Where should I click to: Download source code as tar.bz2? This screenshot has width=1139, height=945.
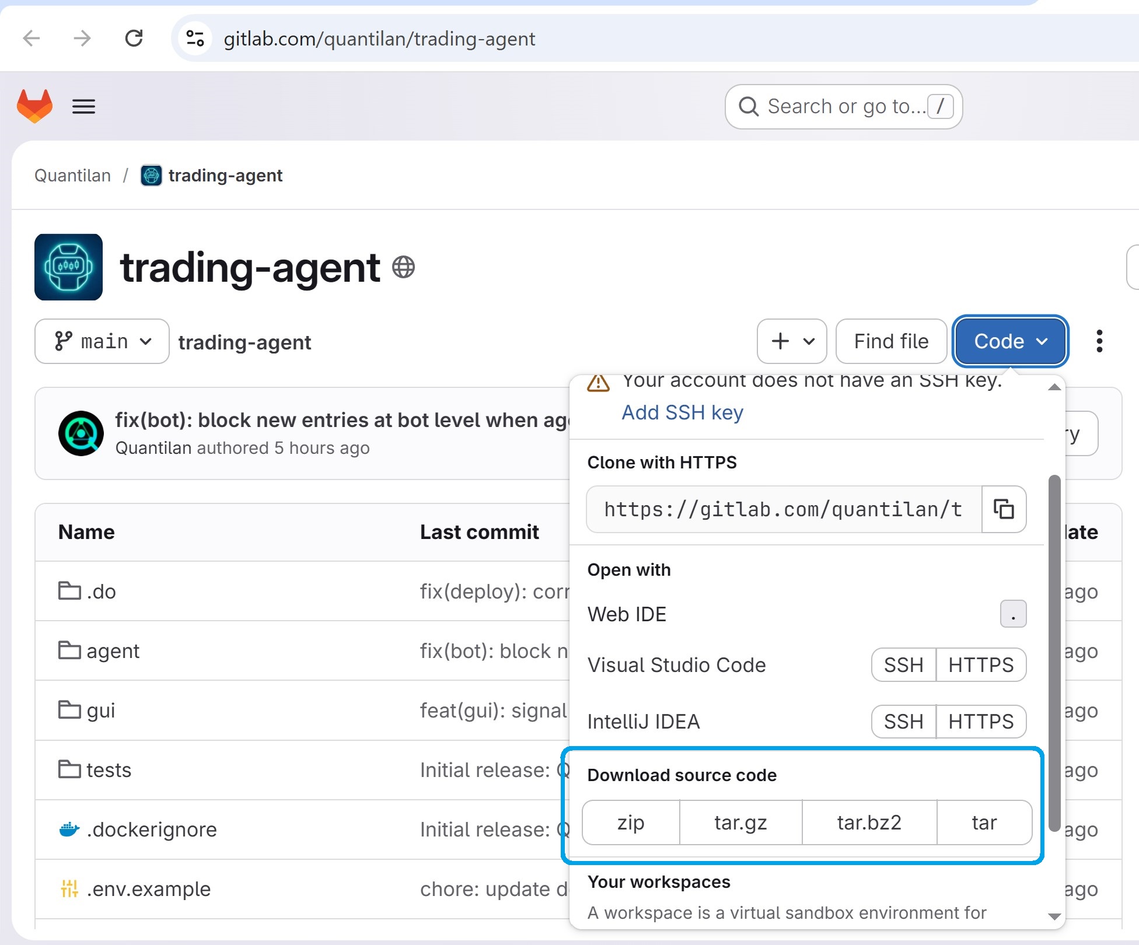coord(869,822)
